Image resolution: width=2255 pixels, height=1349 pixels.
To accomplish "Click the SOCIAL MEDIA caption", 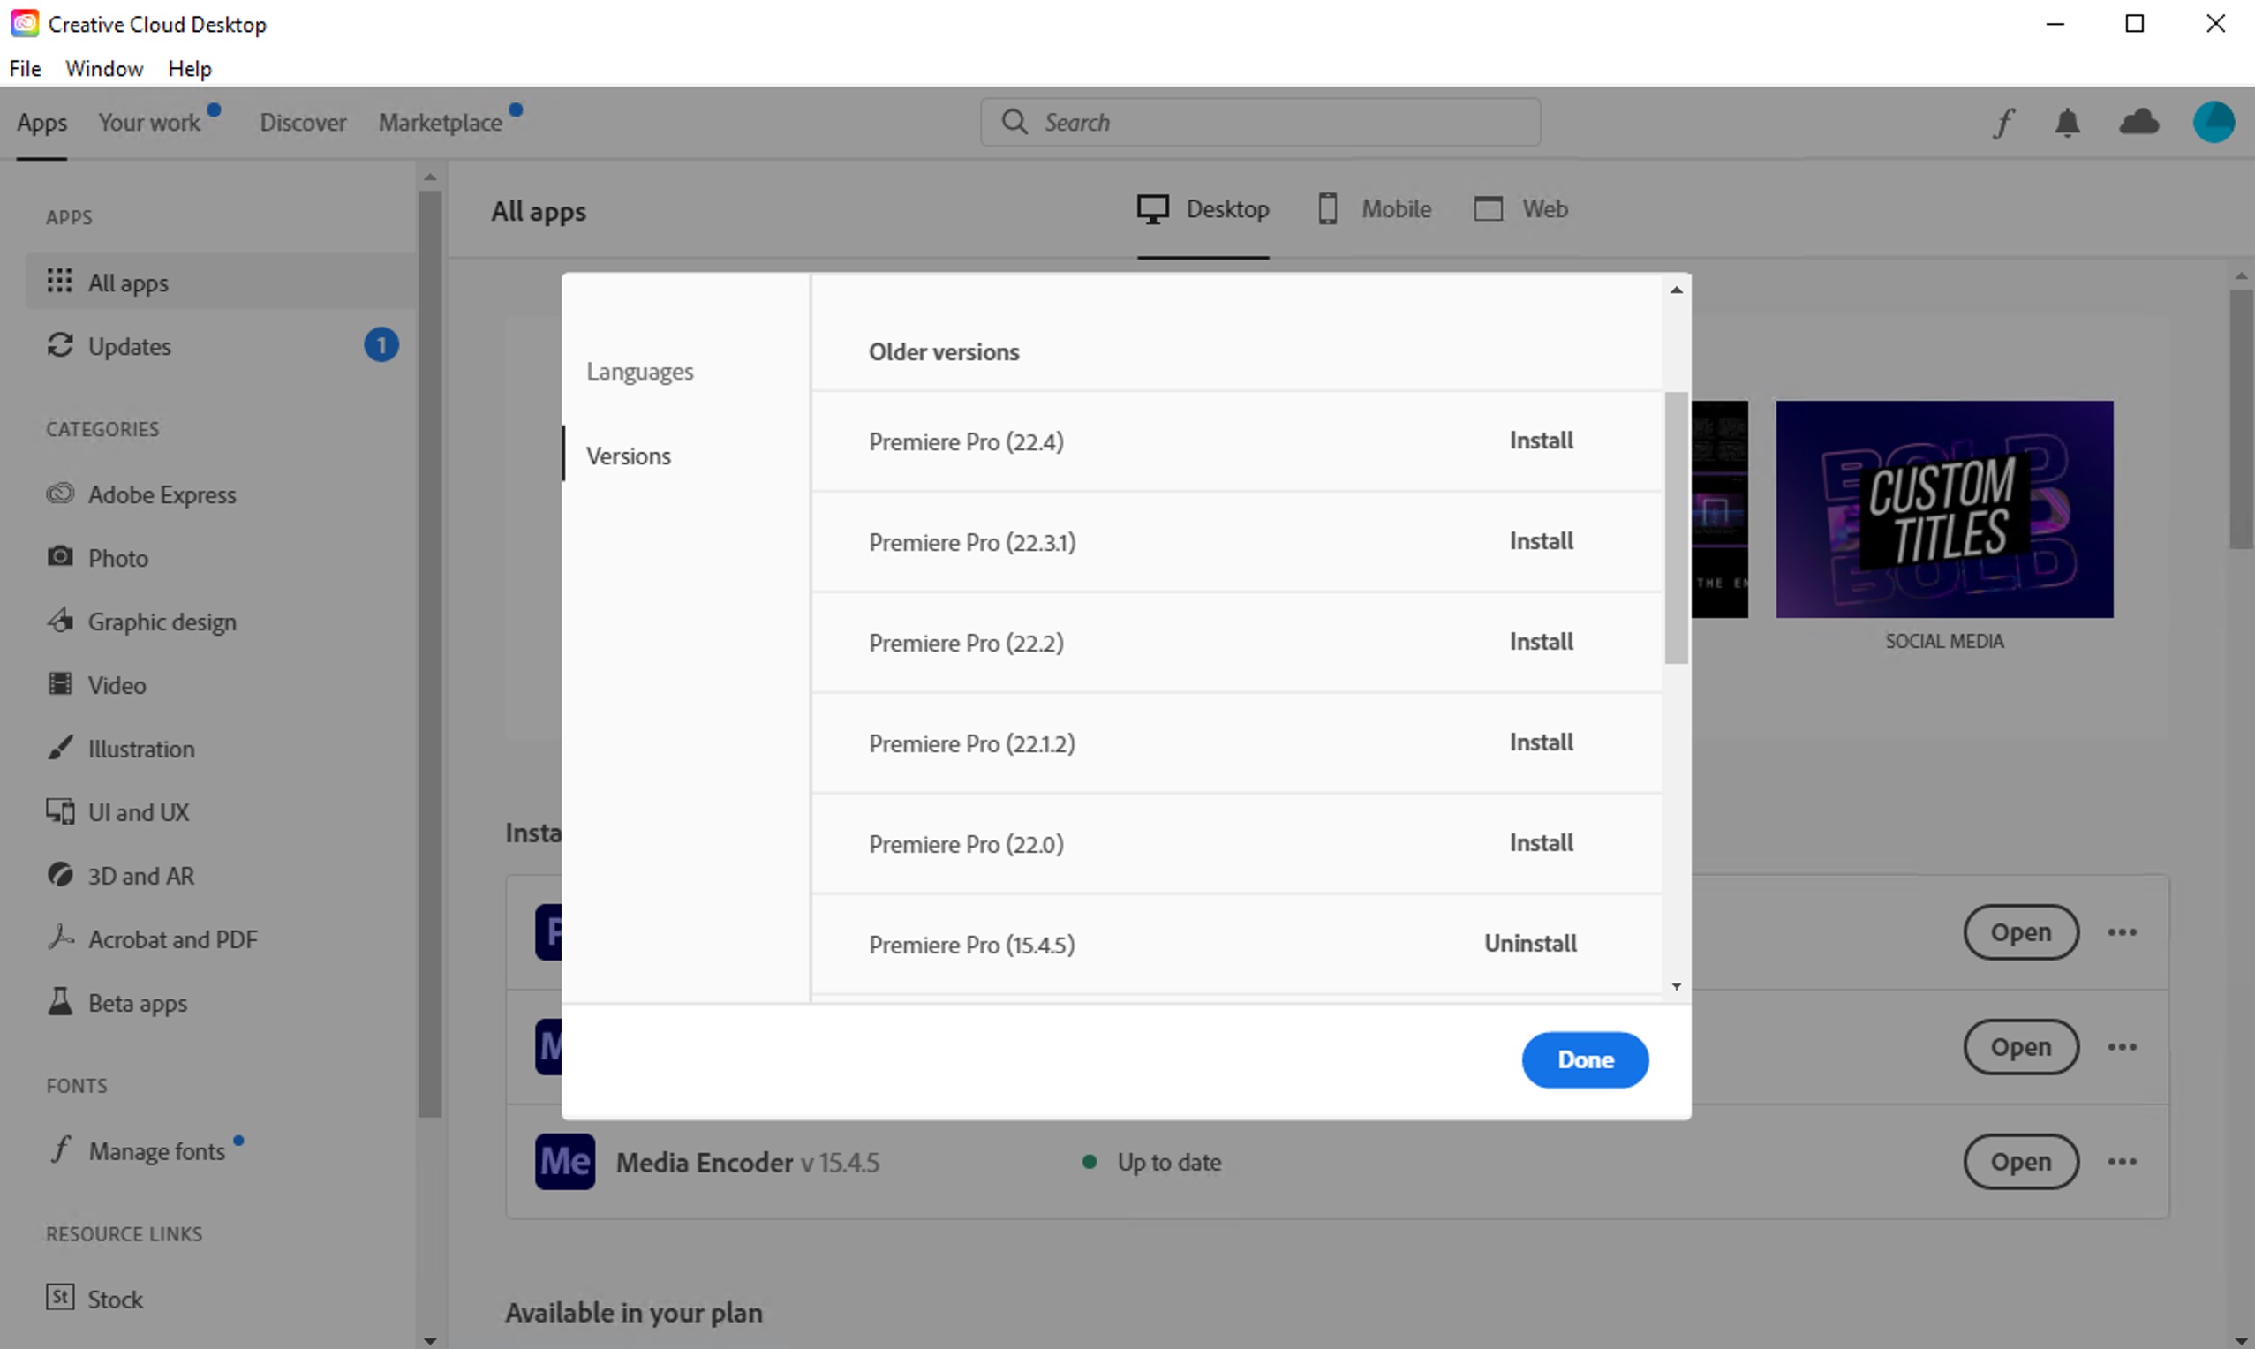I will [1944, 641].
